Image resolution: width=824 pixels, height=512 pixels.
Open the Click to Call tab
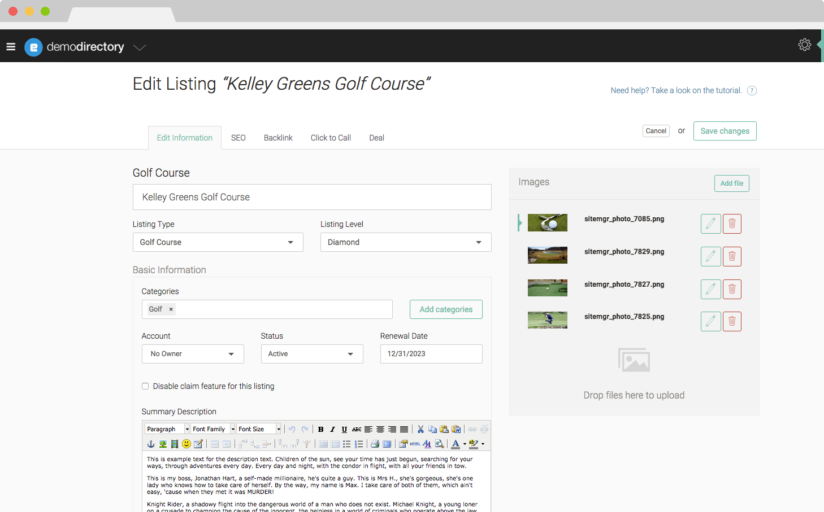coord(331,138)
